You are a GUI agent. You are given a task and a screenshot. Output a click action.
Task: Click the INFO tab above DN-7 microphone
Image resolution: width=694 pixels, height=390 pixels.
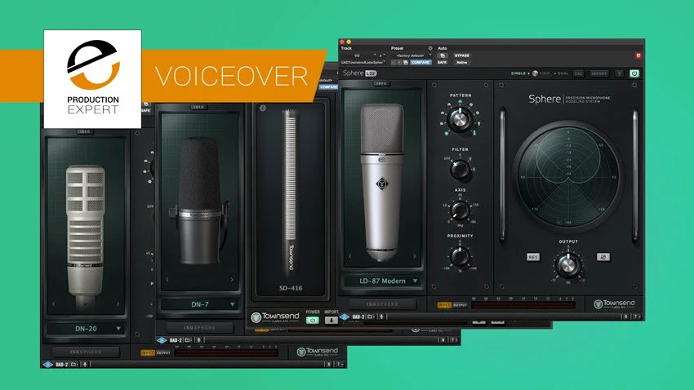tap(198, 107)
